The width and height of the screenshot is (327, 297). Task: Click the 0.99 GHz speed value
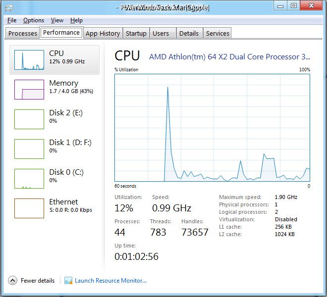point(171,208)
